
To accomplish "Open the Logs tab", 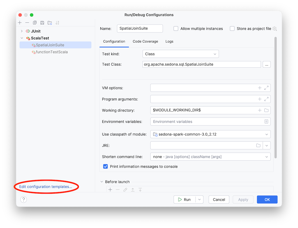I will point(169,41).
